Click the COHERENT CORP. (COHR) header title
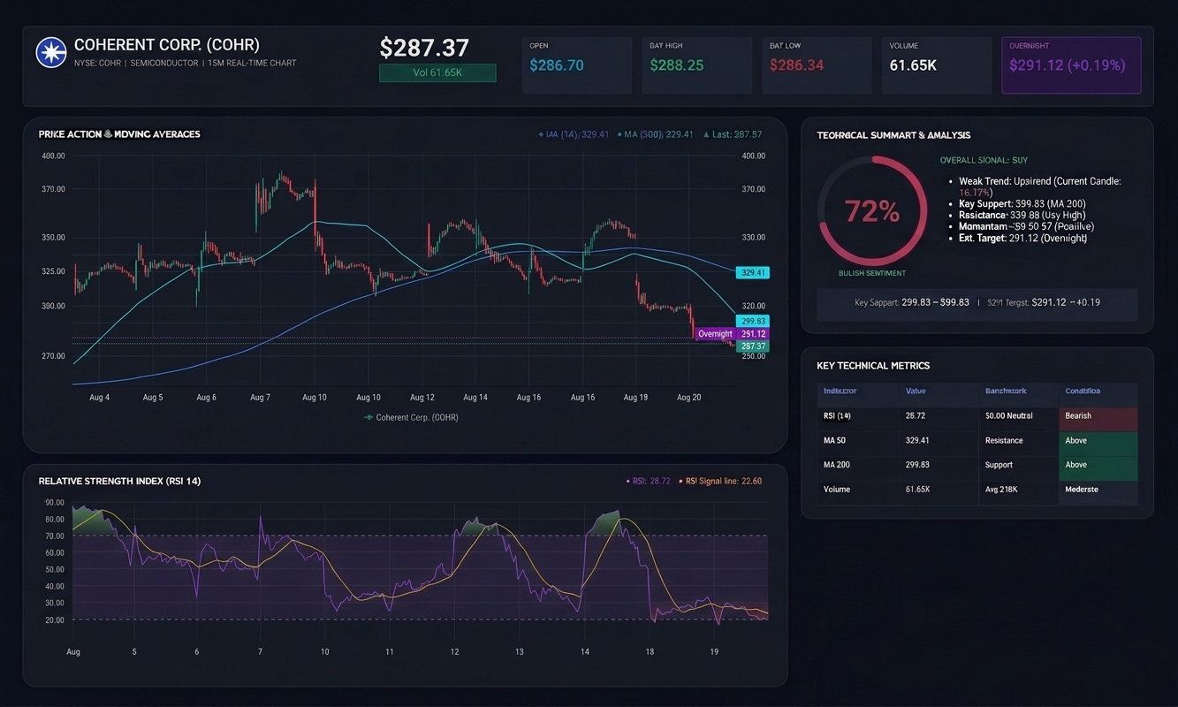The width and height of the screenshot is (1178, 707). pos(167,45)
